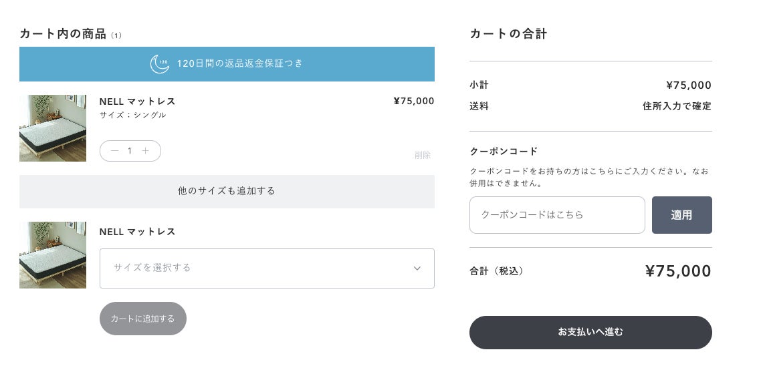Click the 120日間の返品返金保証つき banner text
This screenshot has height=382, width=757.
point(239,63)
